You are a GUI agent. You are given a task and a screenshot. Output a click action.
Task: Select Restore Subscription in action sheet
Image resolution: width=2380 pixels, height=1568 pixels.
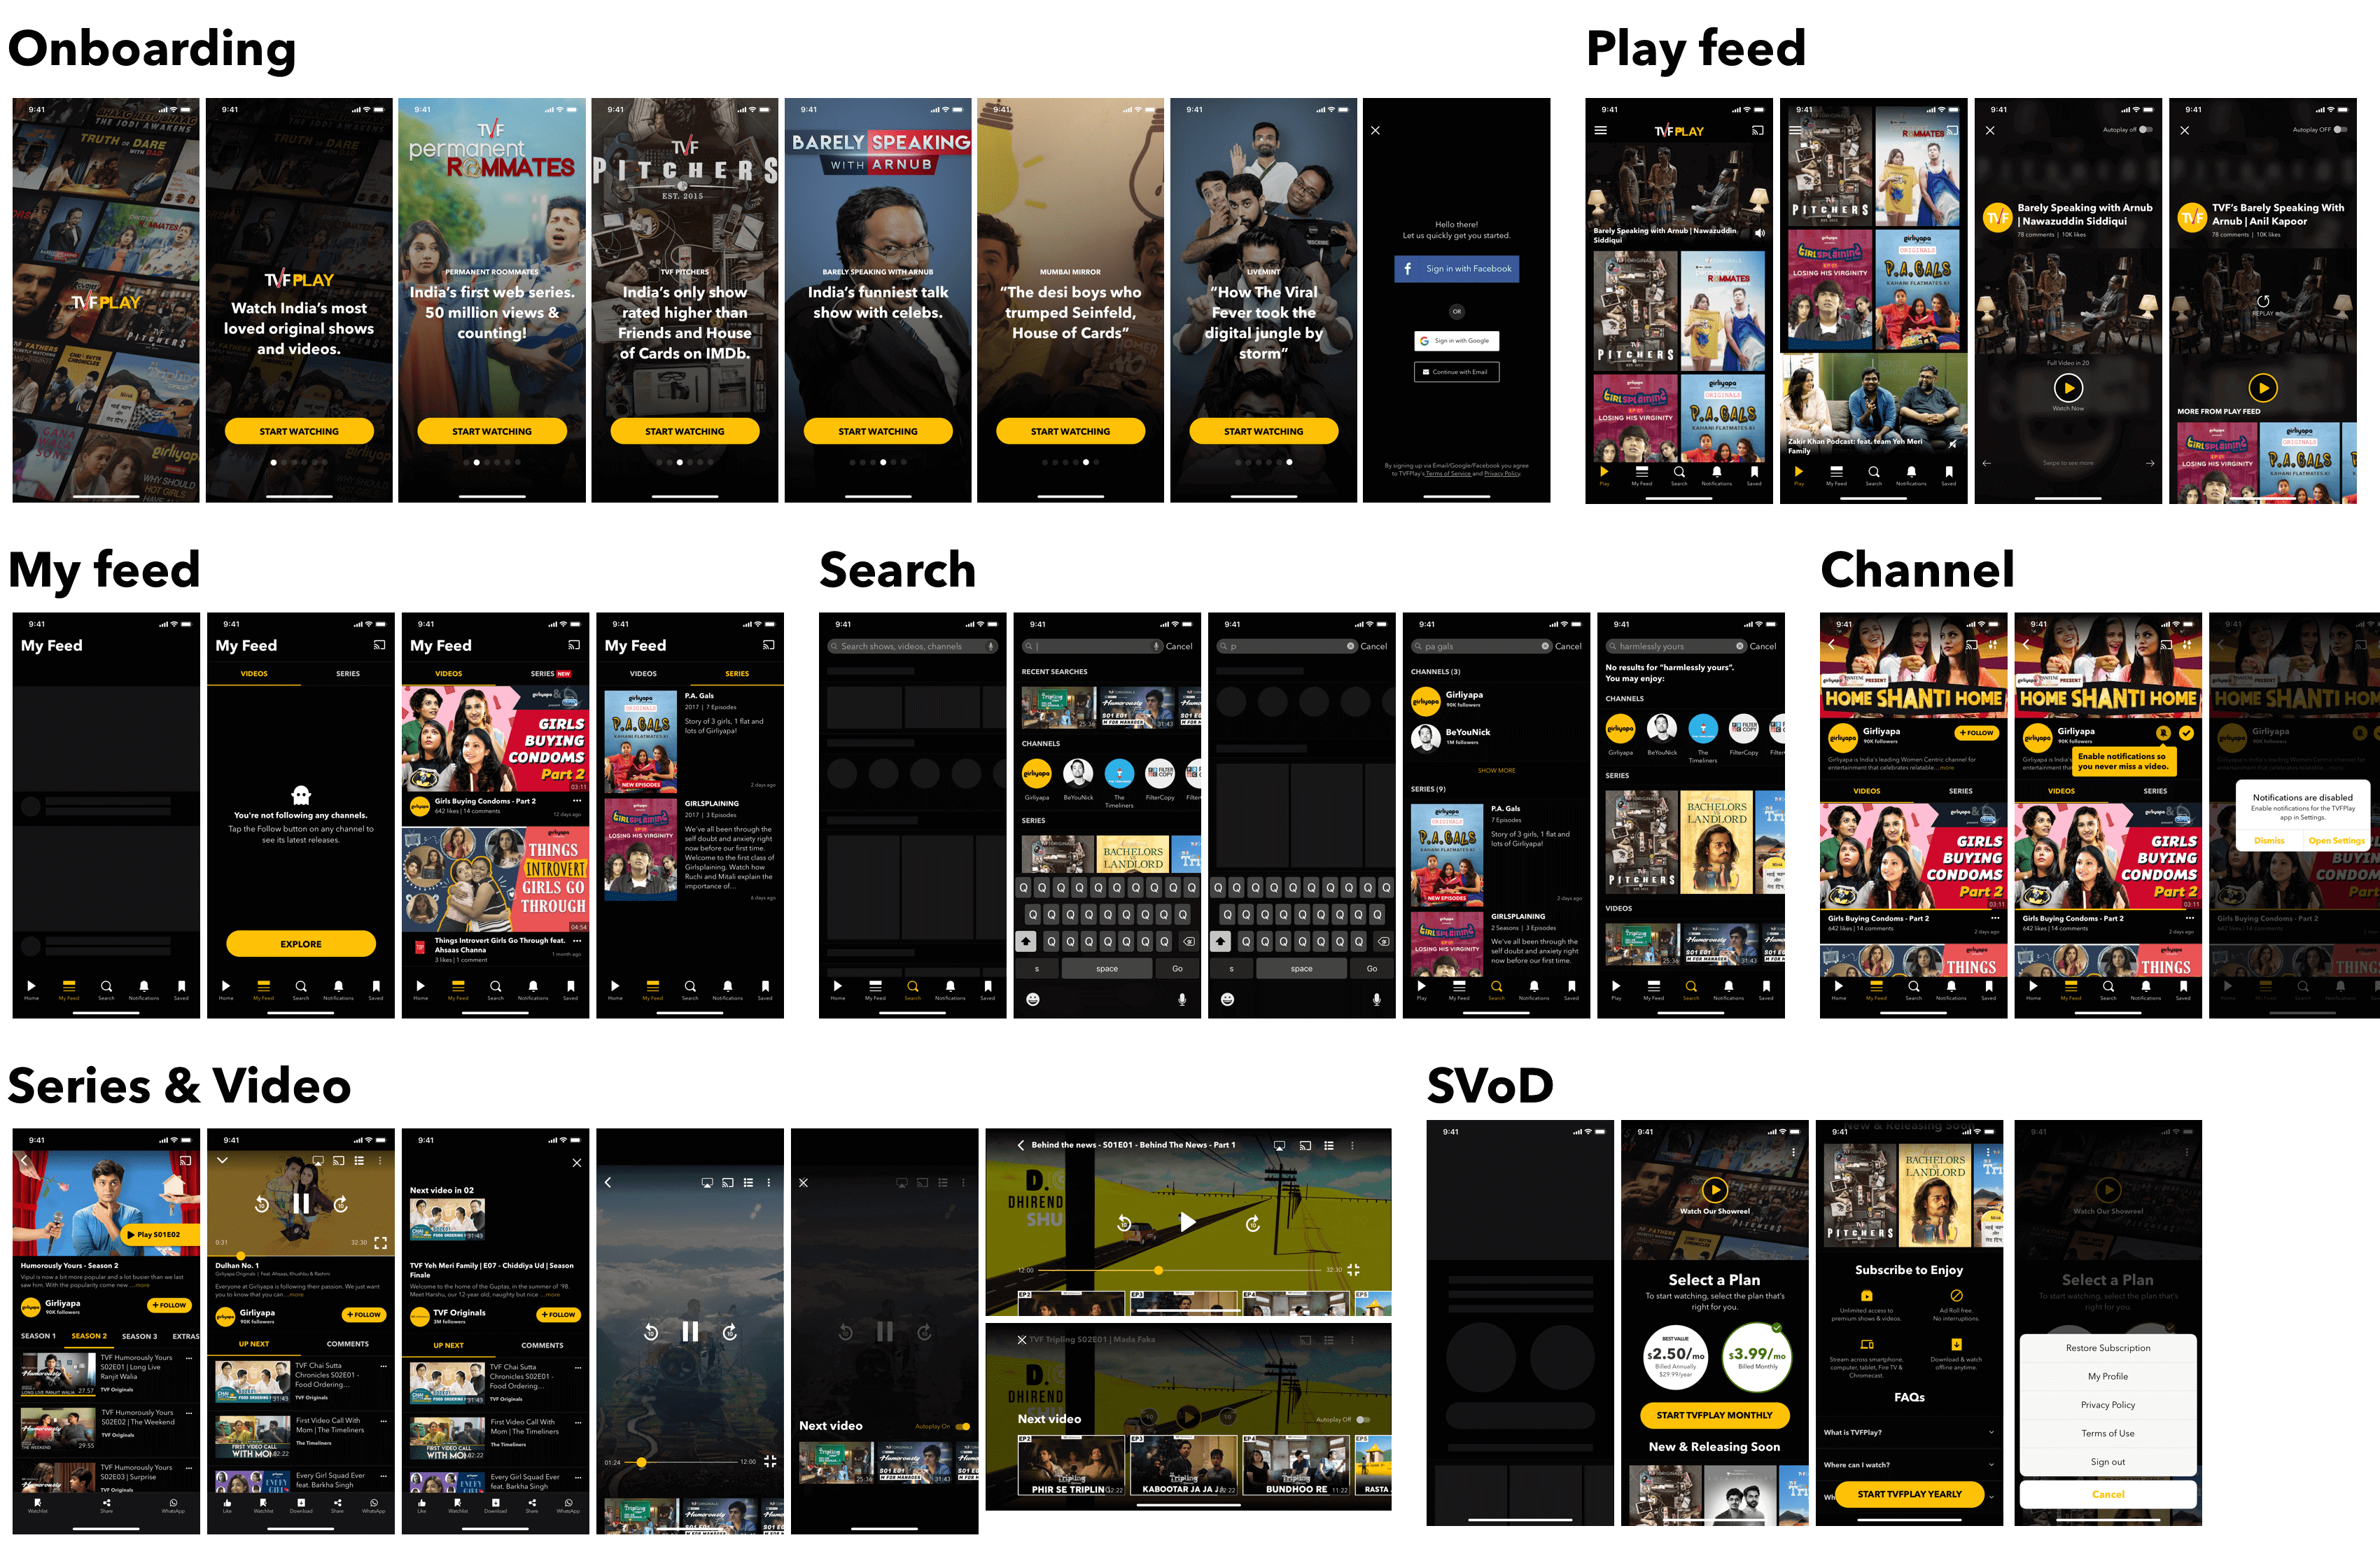(2108, 1348)
